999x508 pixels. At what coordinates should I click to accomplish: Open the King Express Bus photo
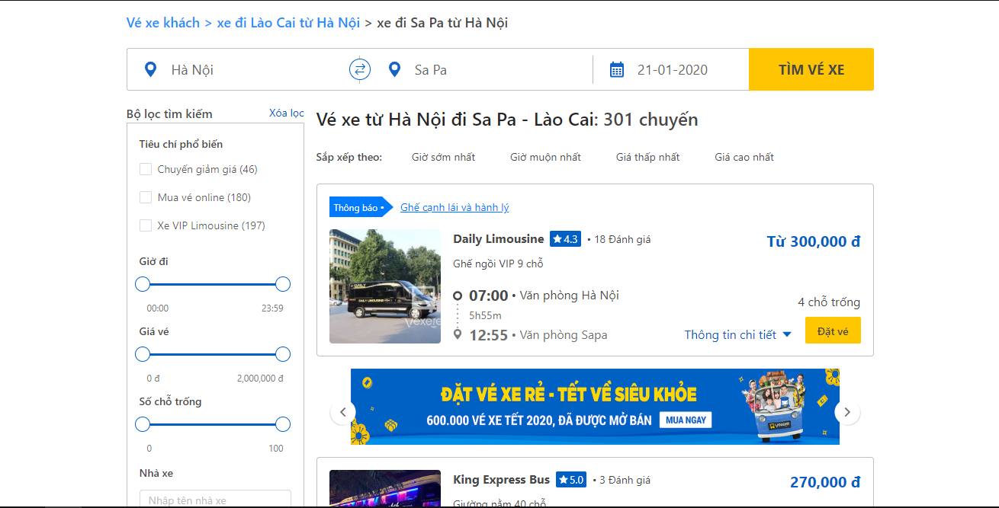coord(385,488)
